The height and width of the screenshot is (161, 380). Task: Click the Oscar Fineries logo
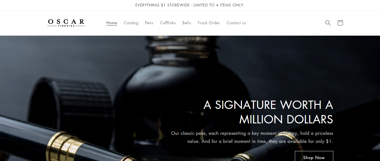point(66,23)
